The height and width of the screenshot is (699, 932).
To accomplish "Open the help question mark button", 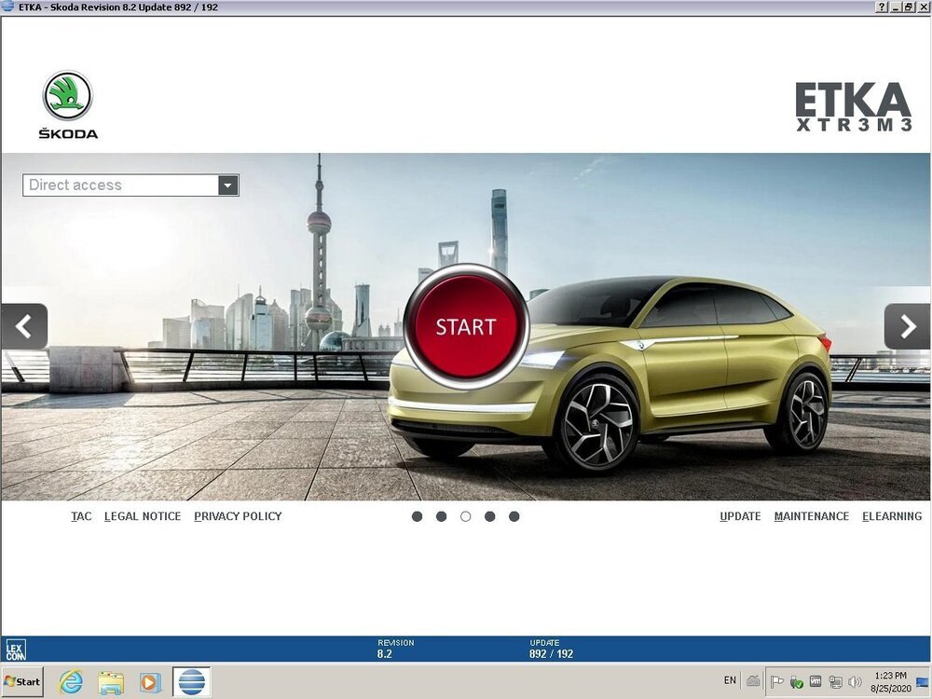I will tap(881, 7).
